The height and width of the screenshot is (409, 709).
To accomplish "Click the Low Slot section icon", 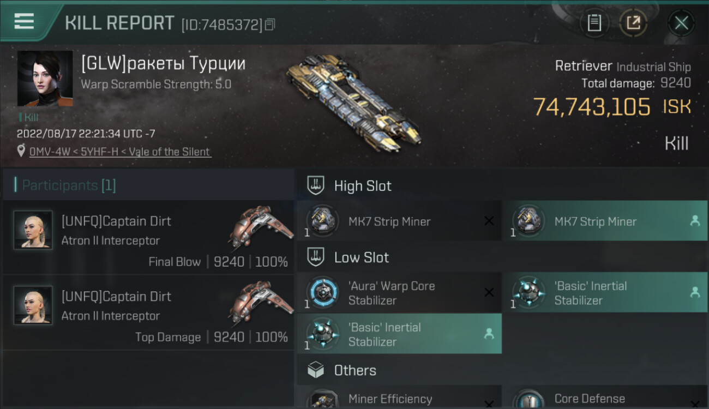I will point(316,257).
